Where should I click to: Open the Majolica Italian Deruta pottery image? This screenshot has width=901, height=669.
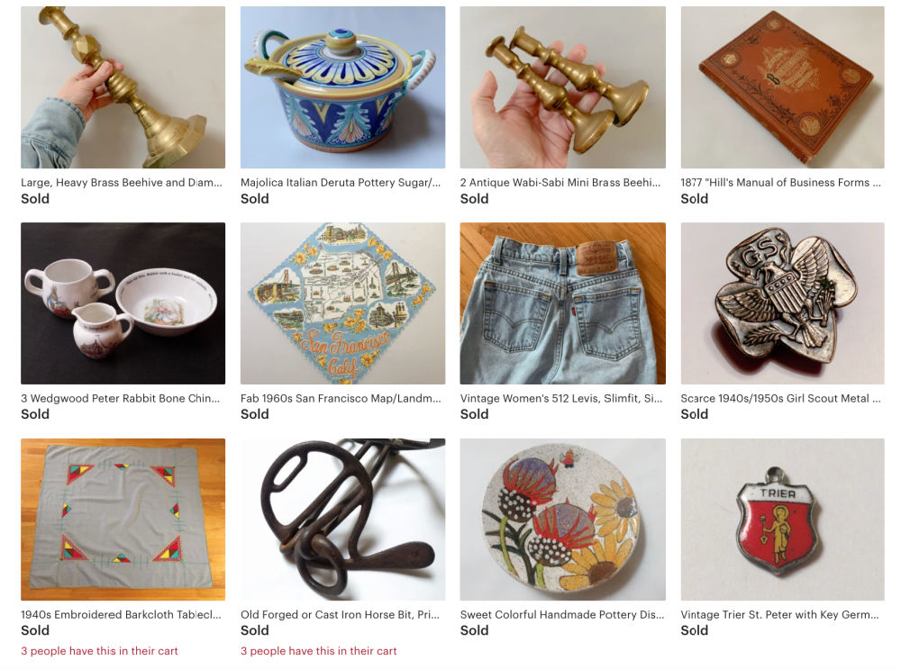point(342,87)
